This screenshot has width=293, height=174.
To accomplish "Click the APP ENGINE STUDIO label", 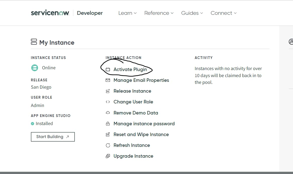I will (x=51, y=116).
